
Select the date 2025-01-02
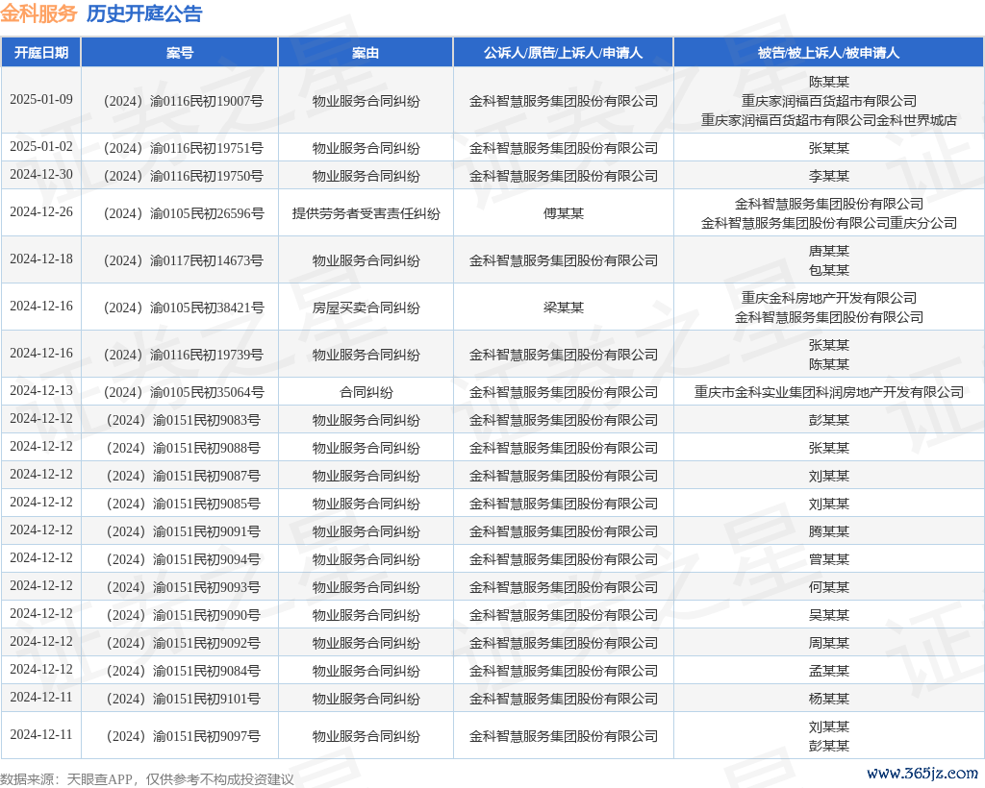tap(41, 147)
